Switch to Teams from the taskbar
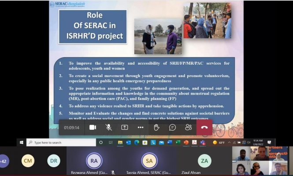The image size is (293, 176). 203,143
